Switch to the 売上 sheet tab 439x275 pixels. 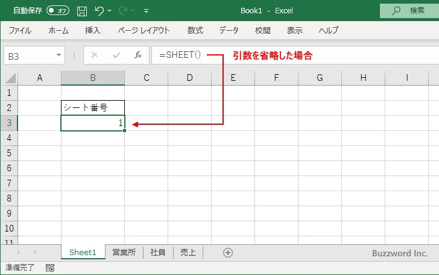[x=189, y=253]
